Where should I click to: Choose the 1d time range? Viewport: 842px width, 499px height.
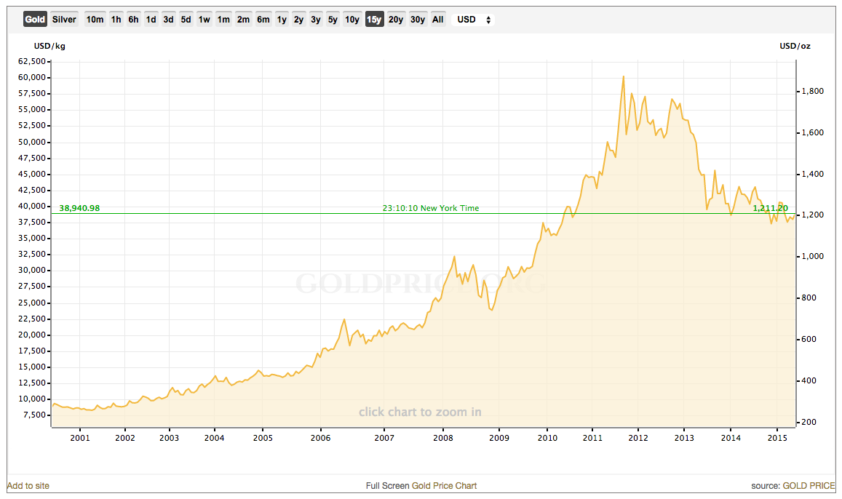151,20
